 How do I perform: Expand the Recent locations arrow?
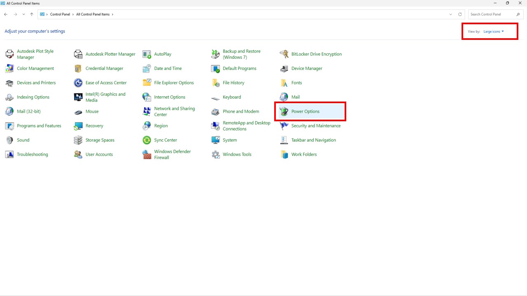(x=23, y=14)
